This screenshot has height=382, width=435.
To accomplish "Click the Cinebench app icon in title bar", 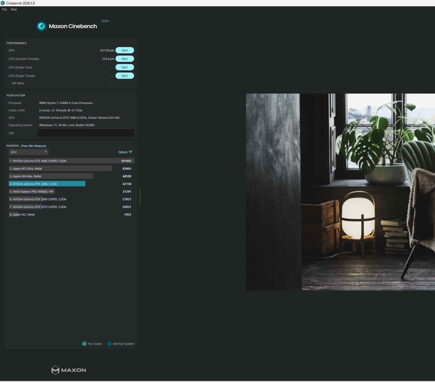I will (3, 3).
